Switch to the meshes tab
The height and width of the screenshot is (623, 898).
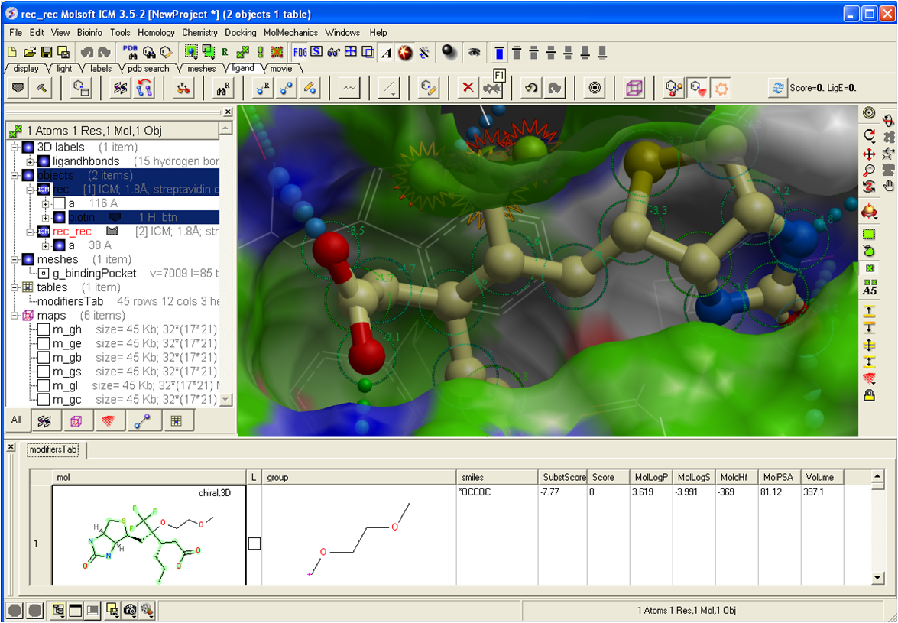pos(201,69)
